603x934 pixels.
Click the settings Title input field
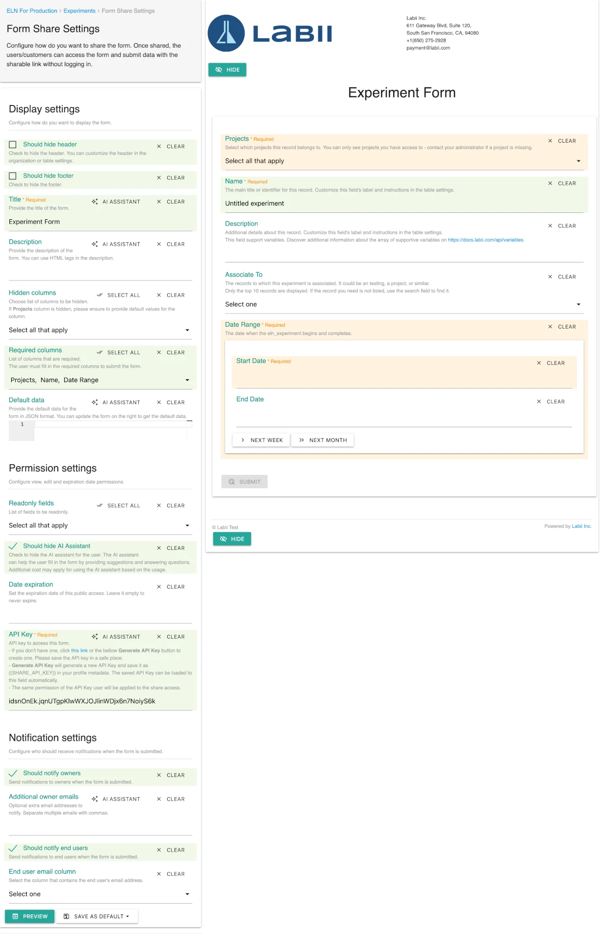(x=100, y=222)
